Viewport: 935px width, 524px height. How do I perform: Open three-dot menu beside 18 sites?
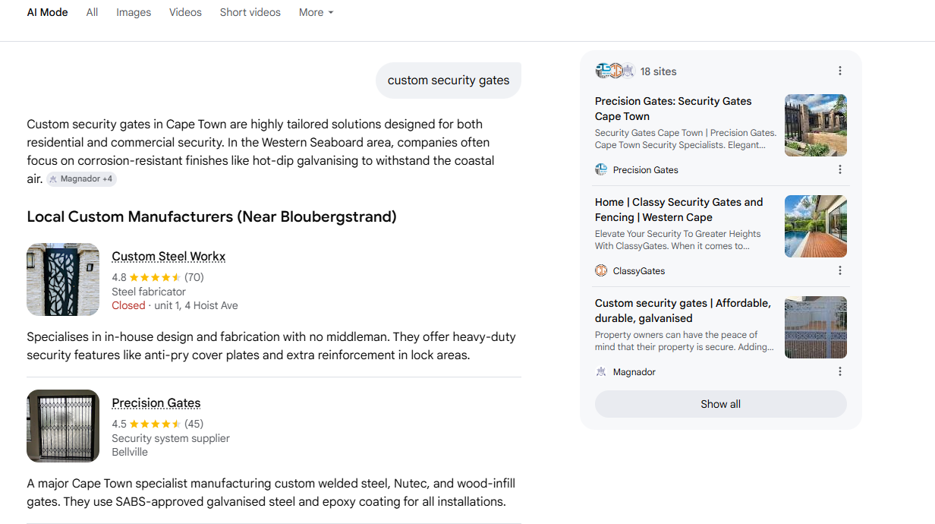pyautogui.click(x=839, y=71)
